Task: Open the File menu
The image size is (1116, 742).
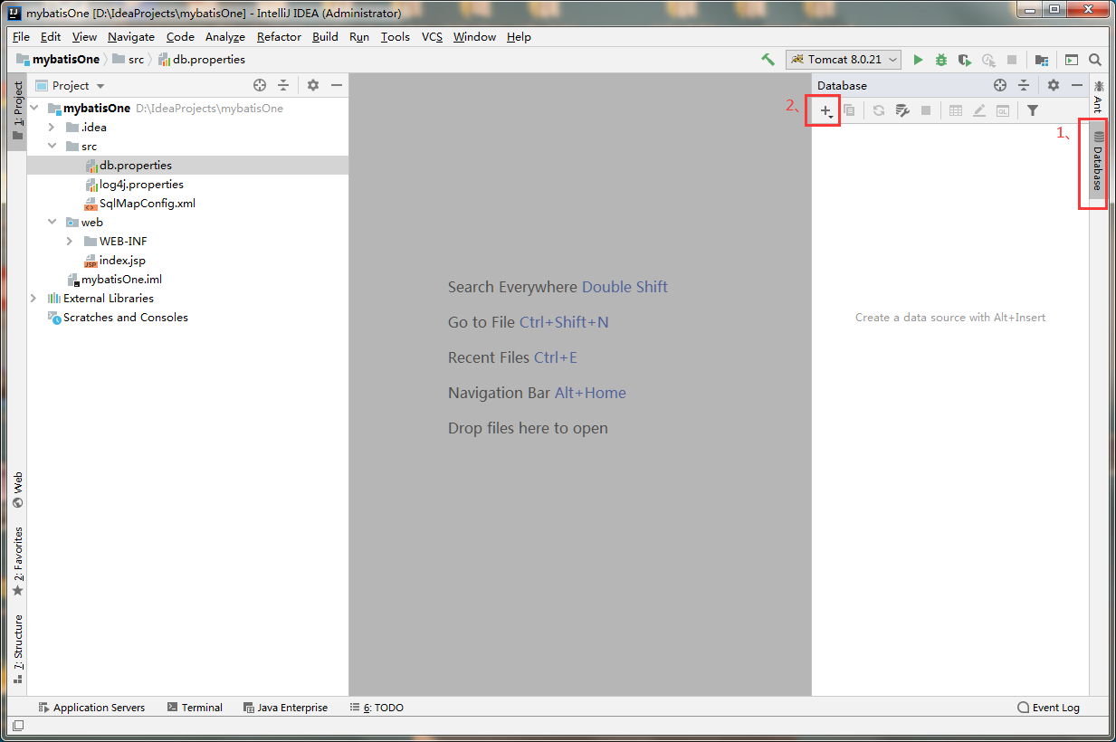Action: point(21,37)
